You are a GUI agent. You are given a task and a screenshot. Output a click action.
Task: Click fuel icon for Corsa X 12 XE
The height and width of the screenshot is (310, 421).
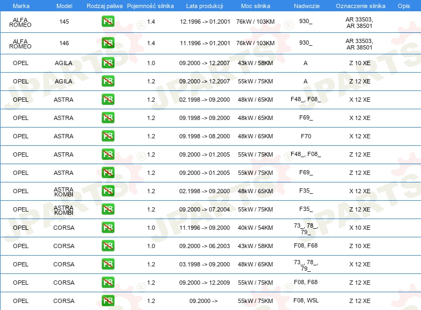(x=108, y=264)
